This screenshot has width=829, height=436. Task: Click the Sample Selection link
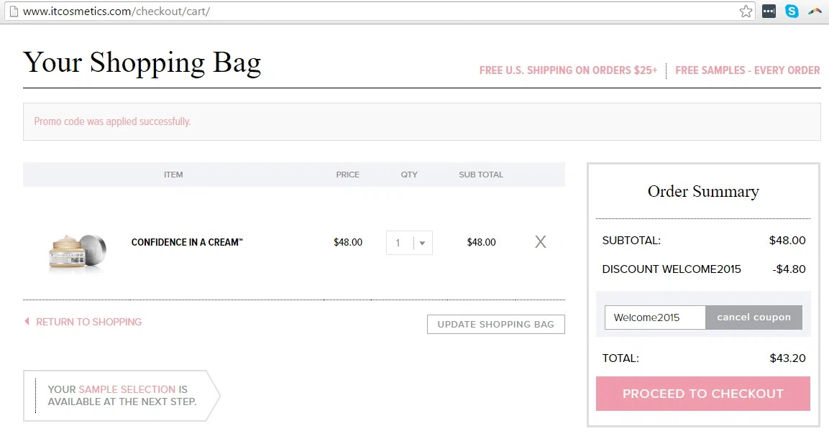click(127, 389)
